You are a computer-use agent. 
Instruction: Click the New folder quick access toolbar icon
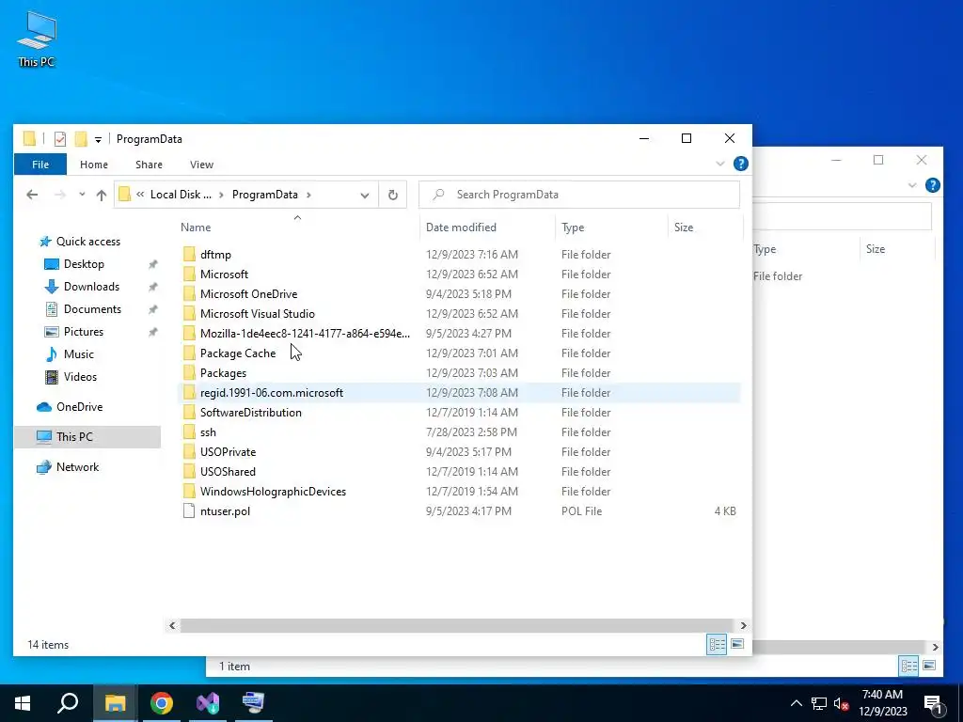(81, 139)
